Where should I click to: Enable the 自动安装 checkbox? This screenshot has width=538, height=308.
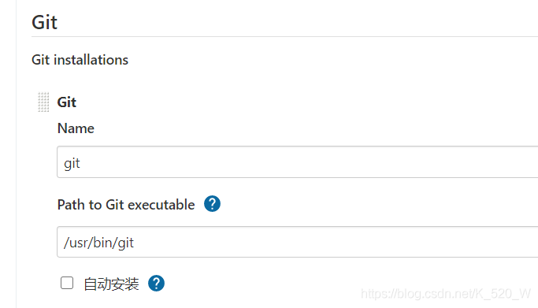pos(67,283)
